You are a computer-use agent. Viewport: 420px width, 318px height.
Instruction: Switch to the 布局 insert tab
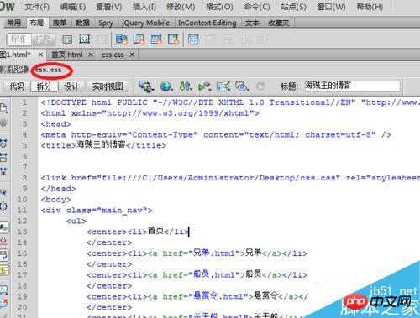click(37, 23)
